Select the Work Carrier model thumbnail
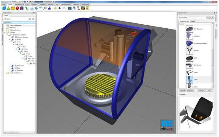This screenshot has height=137, width=219. tap(190, 65)
